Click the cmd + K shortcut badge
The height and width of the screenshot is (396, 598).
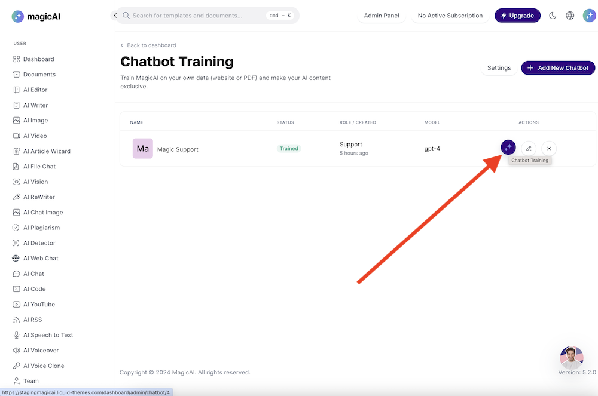click(x=280, y=16)
